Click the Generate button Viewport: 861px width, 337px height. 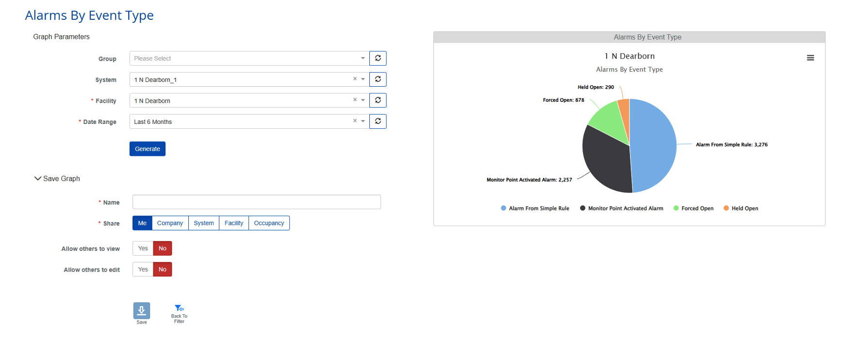147,149
